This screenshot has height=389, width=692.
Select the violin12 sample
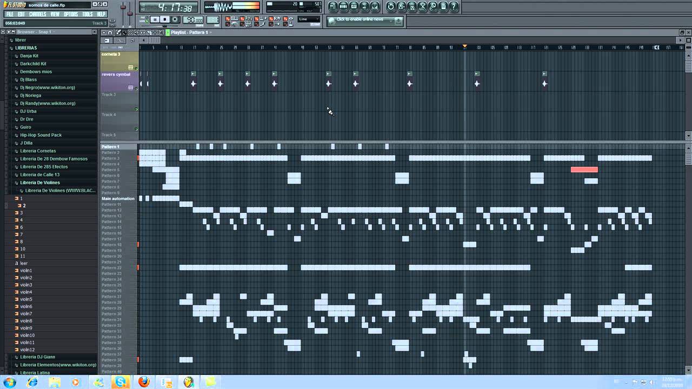[x=27, y=350]
